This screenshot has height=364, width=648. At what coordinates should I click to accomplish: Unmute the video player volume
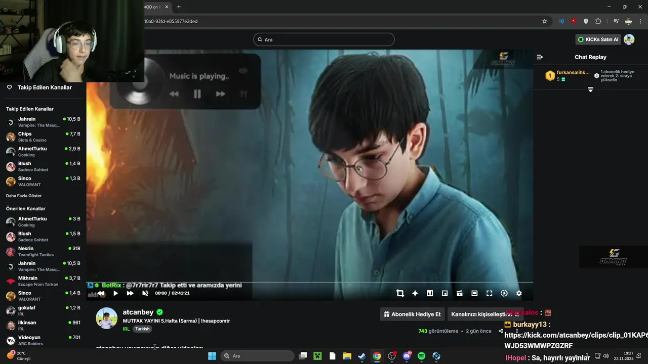tap(145, 293)
